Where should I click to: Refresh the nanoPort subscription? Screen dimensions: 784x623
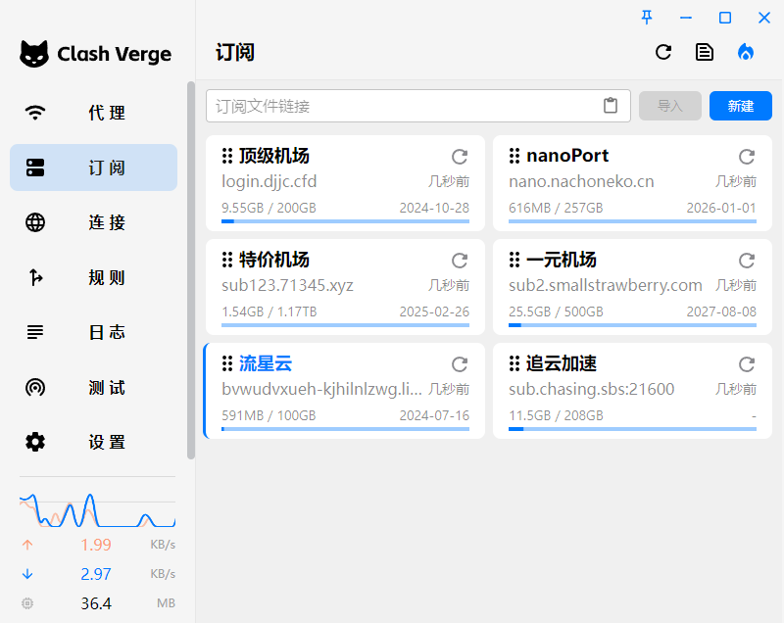point(747,157)
